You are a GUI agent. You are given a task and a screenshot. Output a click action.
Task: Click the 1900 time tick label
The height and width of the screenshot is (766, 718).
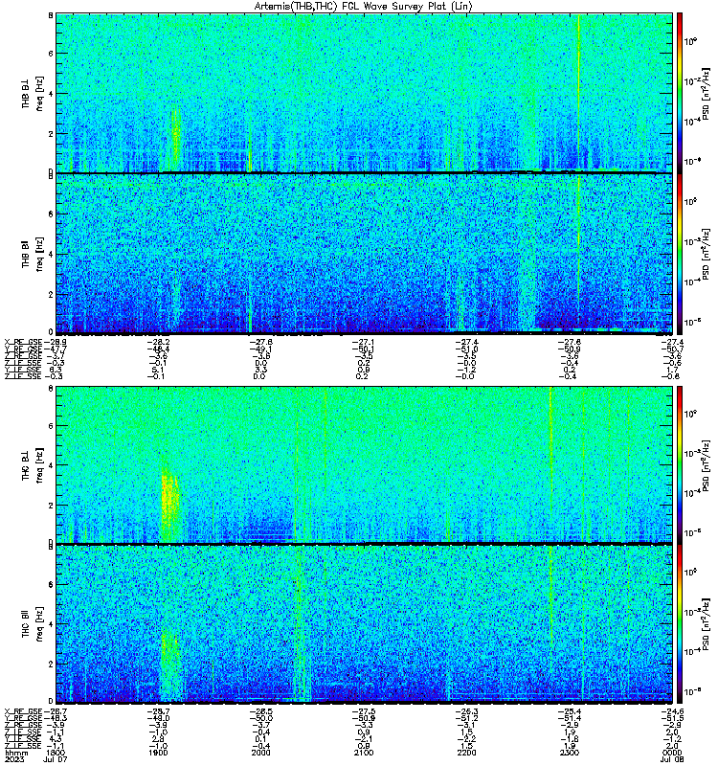[x=158, y=753]
